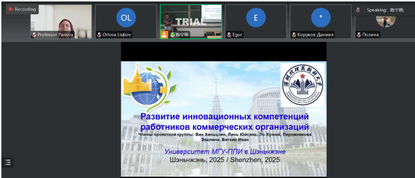The height and width of the screenshot is (178, 415).
Task: Select Полина's video thumbnail
Action: 385,19
